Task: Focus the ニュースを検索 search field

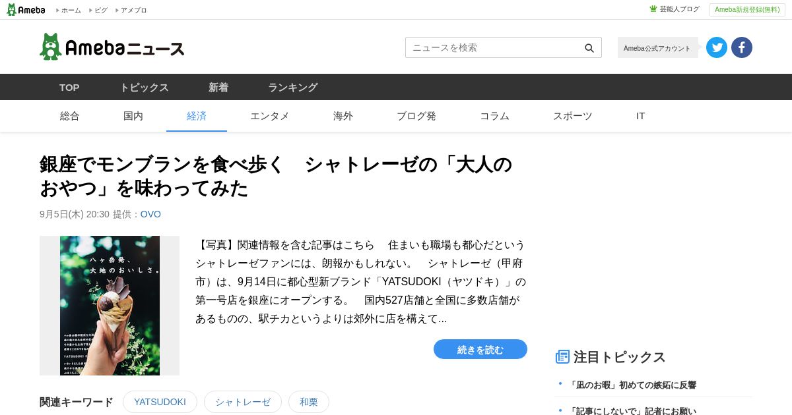Action: [x=504, y=47]
